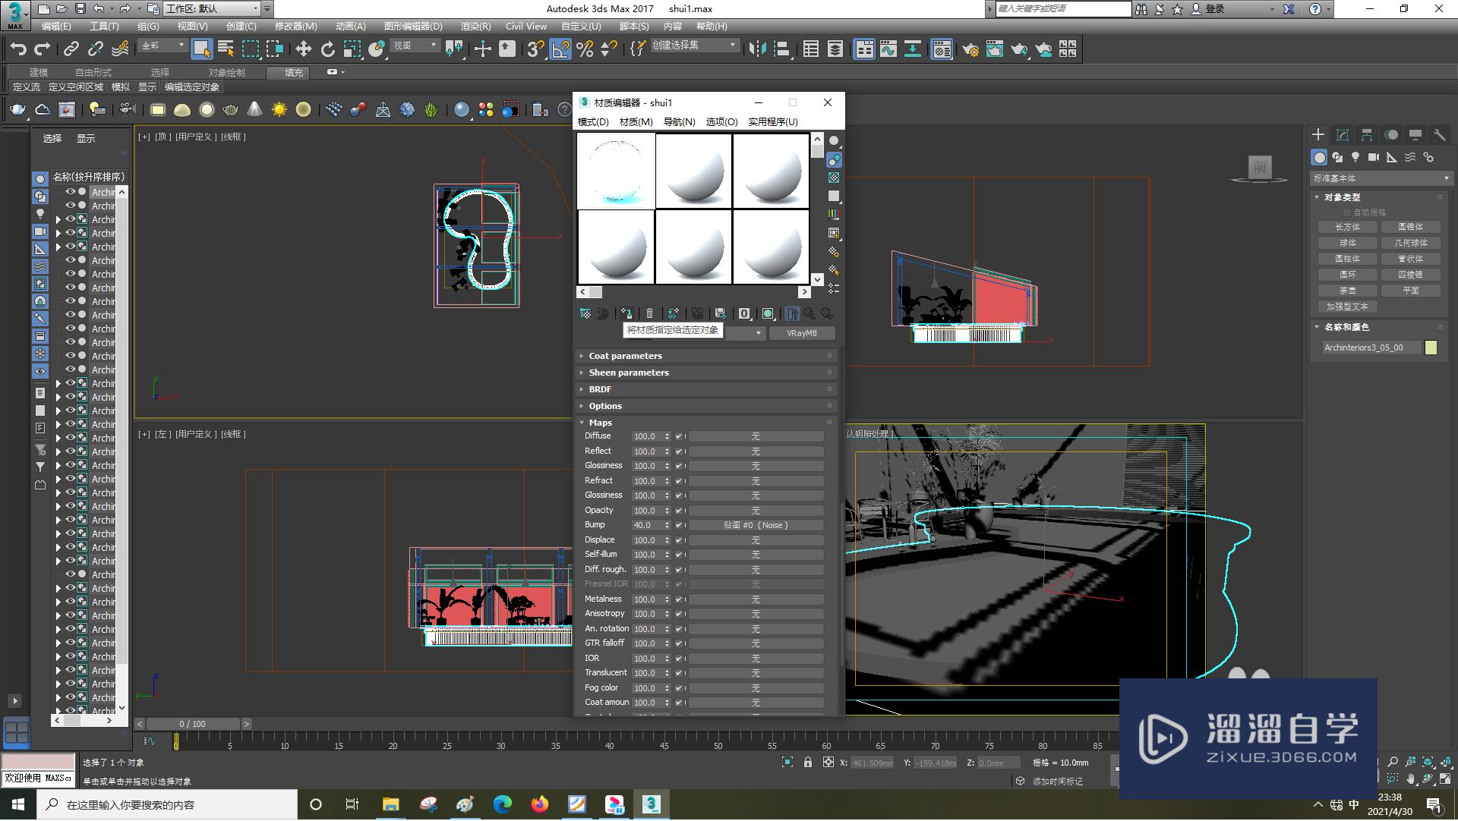This screenshot has width=1458, height=821.
Task: Activate the Select Object tool
Action: [201, 49]
